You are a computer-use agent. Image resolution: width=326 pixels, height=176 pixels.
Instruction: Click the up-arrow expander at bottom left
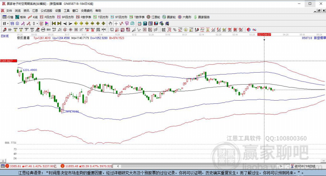tap(3, 161)
